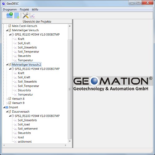The image size is (155, 155).
Task: Open the settings wrench and screwdriver tool
Action: pyautogui.click(x=25, y=15)
